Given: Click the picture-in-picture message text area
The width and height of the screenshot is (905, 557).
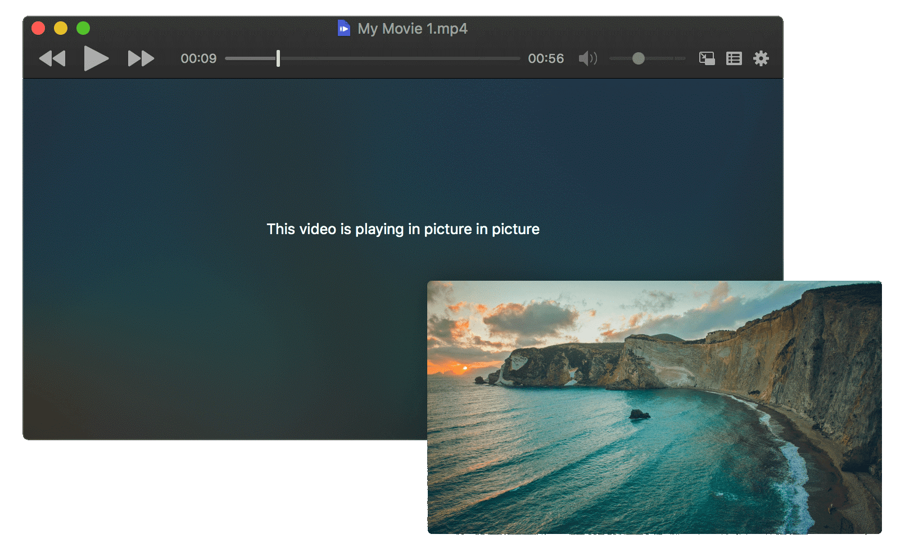Looking at the screenshot, I should click(x=402, y=229).
